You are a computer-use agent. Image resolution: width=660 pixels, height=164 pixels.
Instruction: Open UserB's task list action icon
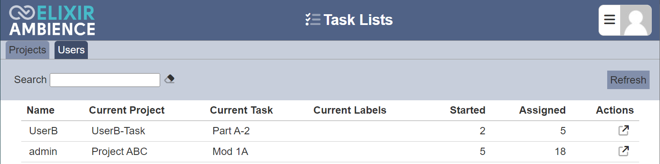(x=623, y=130)
